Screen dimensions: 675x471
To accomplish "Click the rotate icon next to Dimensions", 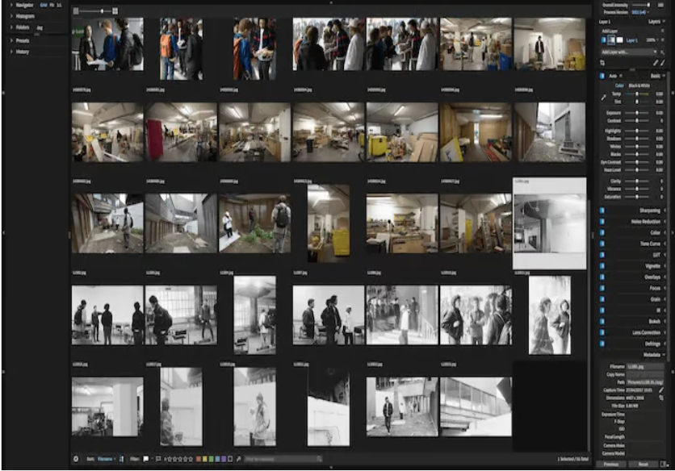I will [x=661, y=398].
